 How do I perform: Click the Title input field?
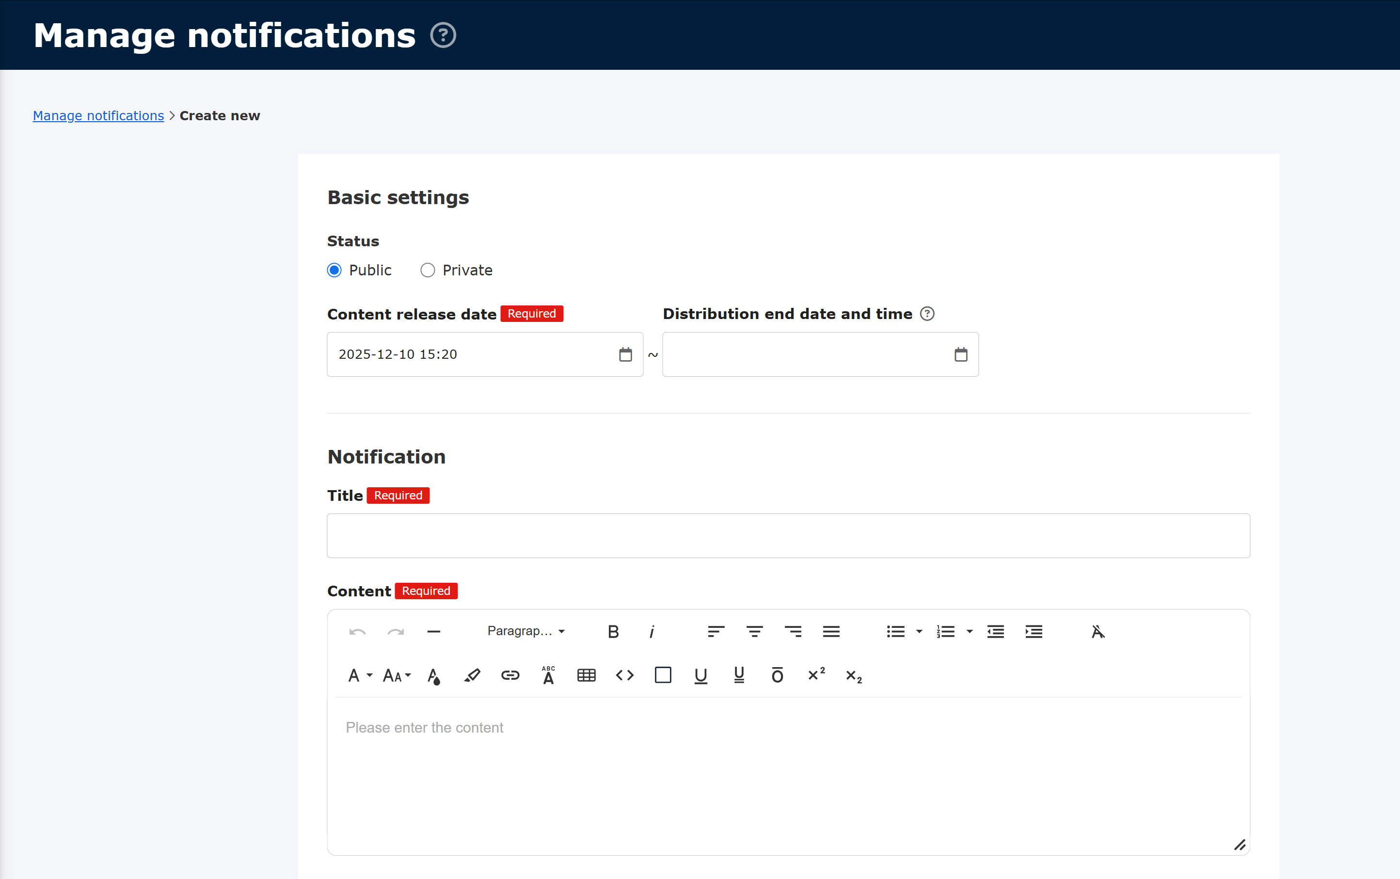pyautogui.click(x=788, y=535)
